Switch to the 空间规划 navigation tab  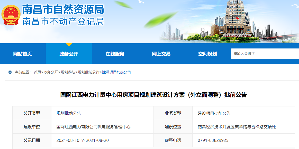(207, 54)
